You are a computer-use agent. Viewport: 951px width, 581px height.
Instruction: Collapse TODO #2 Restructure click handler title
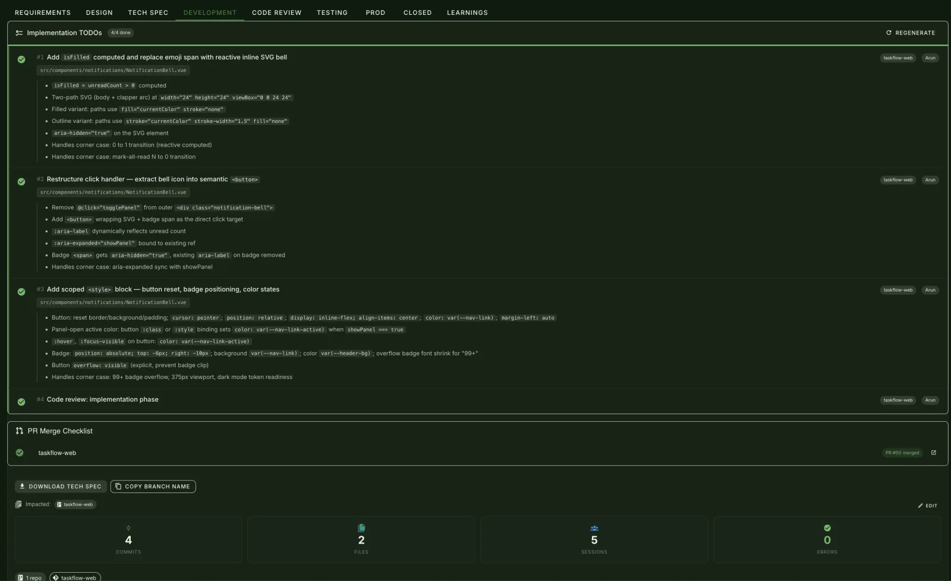point(153,179)
